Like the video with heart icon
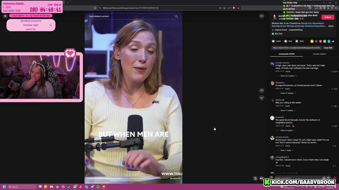339x190 pixels. (273, 41)
